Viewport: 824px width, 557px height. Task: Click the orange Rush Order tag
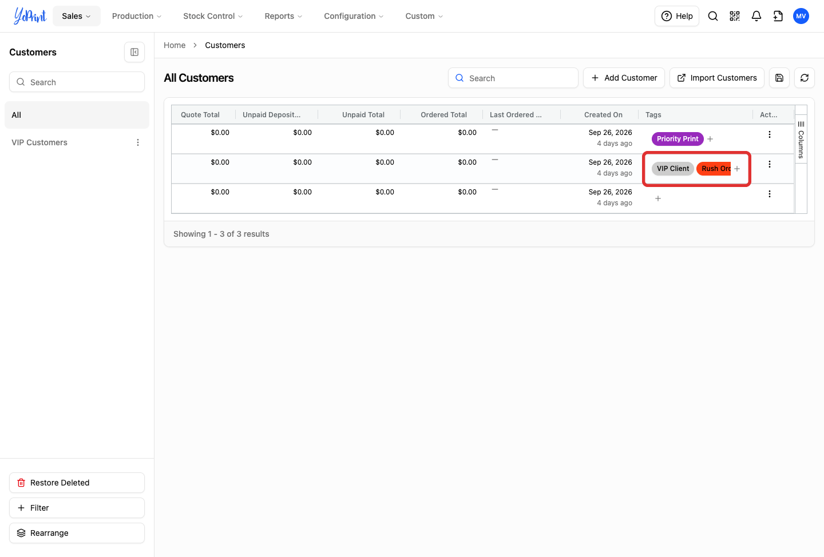[x=714, y=169]
